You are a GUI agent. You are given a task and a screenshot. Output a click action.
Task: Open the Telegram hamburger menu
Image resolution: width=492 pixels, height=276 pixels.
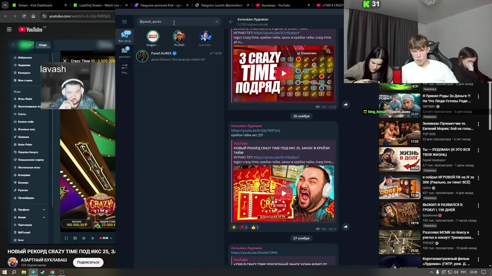pyautogui.click(x=124, y=22)
